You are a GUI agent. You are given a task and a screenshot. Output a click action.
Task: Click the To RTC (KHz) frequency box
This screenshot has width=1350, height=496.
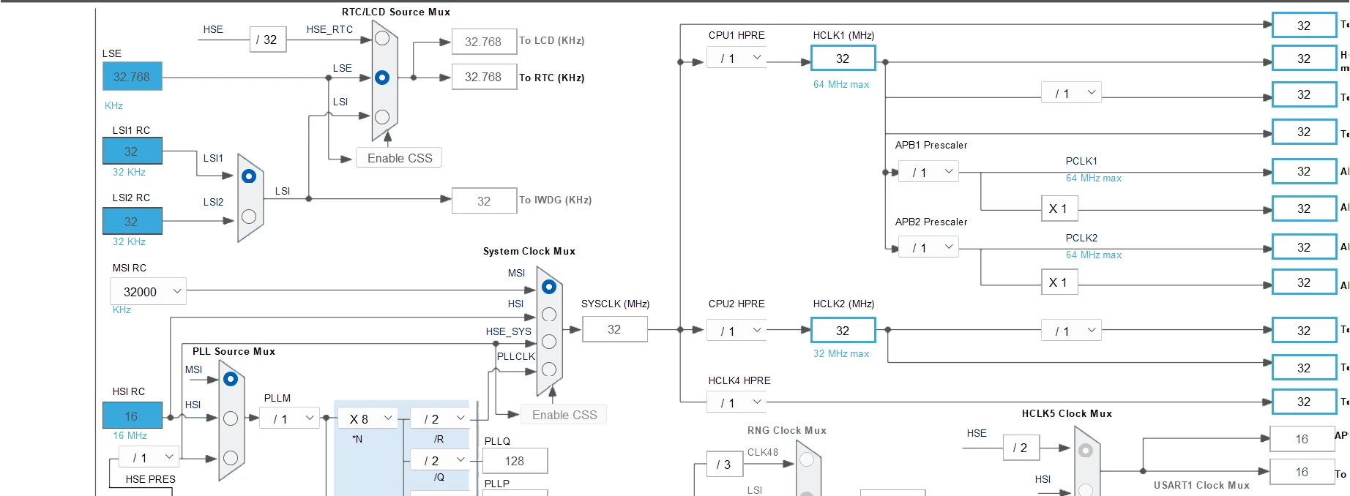coord(484,77)
